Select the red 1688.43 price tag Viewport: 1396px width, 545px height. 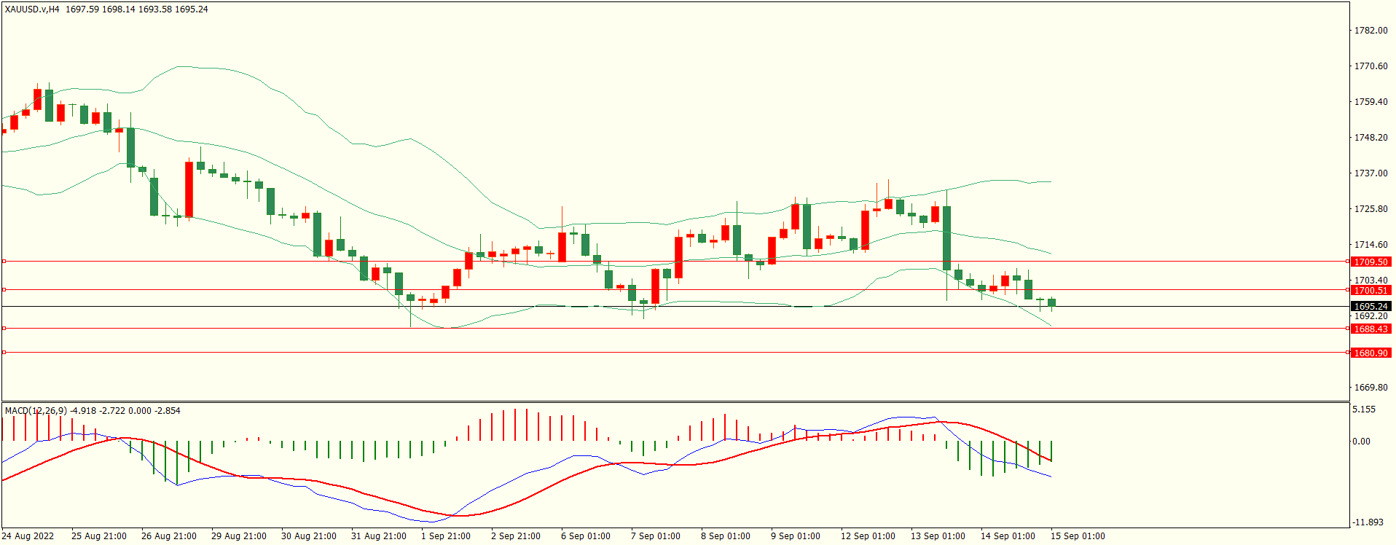coord(1370,329)
